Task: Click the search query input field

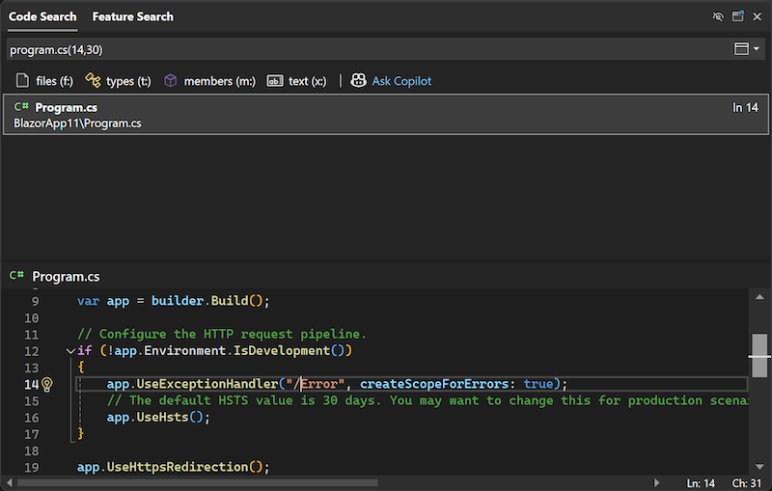Action: [x=367, y=49]
